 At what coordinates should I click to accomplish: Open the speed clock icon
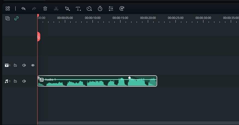coord(89,8)
